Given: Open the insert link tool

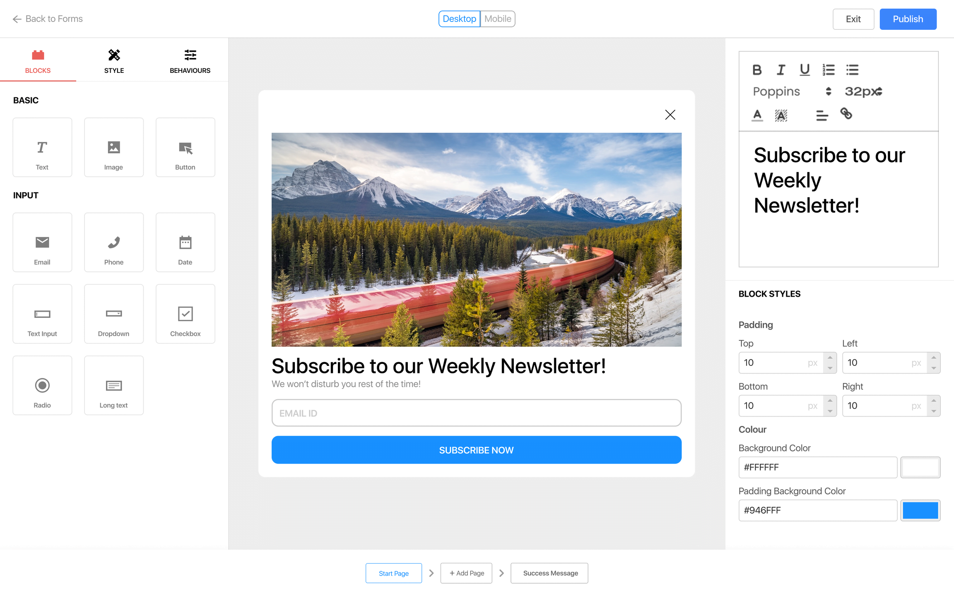Looking at the screenshot, I should 846,114.
